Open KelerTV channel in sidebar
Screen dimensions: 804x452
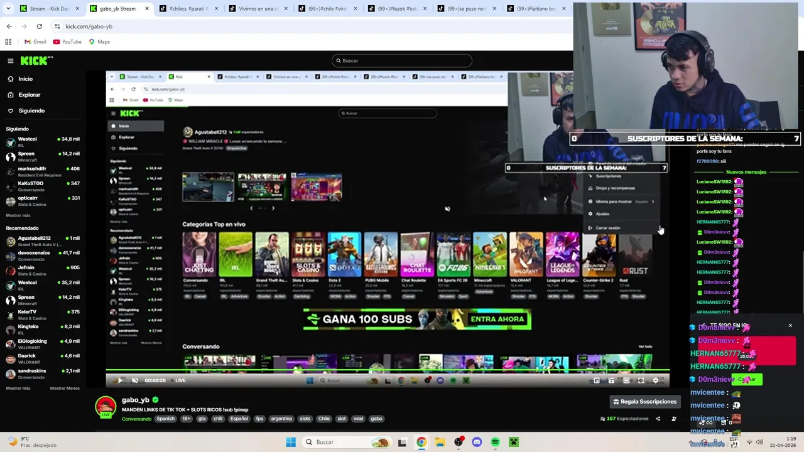click(43, 315)
